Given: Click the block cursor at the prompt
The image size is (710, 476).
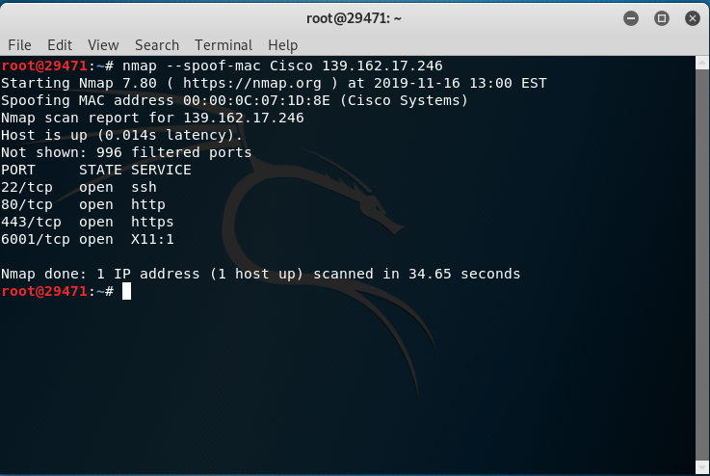Looking at the screenshot, I should tap(126, 291).
